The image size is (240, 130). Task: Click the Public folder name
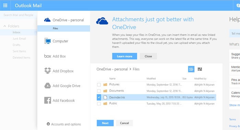(113, 103)
